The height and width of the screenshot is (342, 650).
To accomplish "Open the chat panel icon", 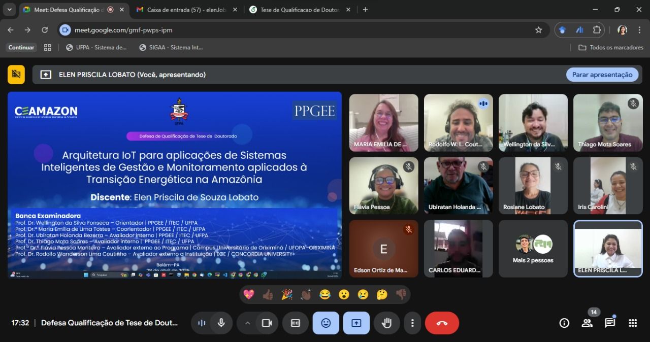I will pos(610,323).
